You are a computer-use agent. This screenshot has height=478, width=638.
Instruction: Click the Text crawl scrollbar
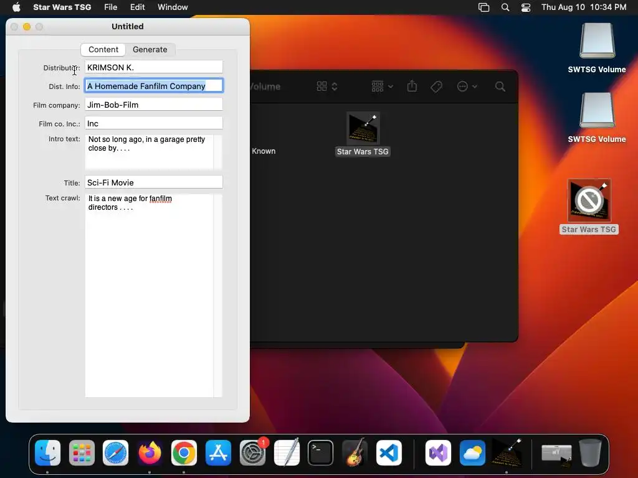click(x=217, y=296)
